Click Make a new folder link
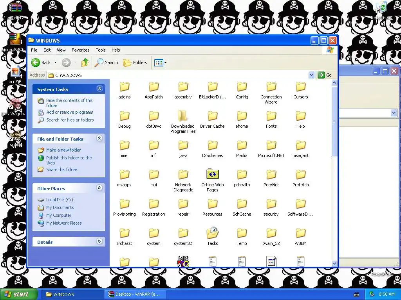This screenshot has height=300, width=401. tap(63, 150)
